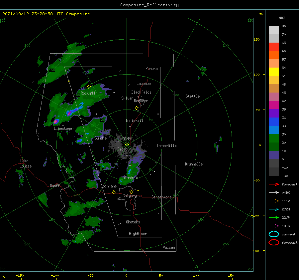
Task: Select the cyan 'current' ellipse legend icon
Action: (274, 234)
